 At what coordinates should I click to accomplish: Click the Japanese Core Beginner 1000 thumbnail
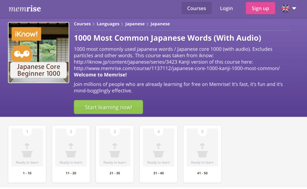point(39,53)
